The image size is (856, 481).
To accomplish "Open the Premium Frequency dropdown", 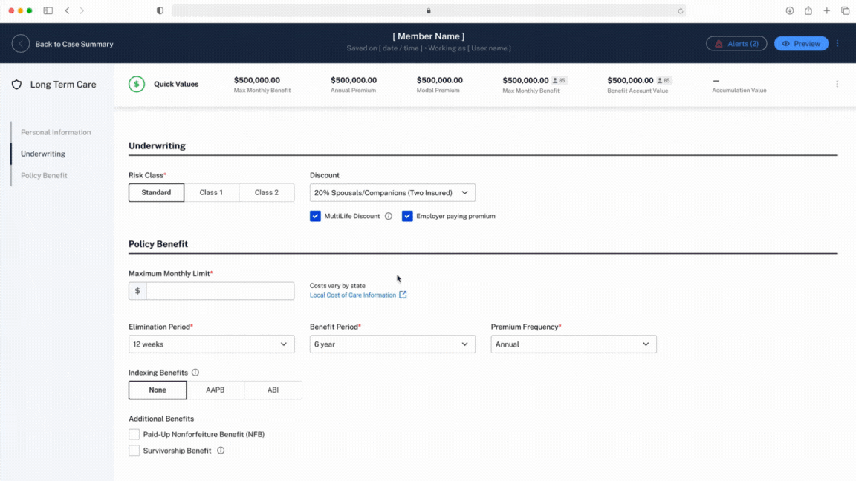I will pyautogui.click(x=574, y=344).
